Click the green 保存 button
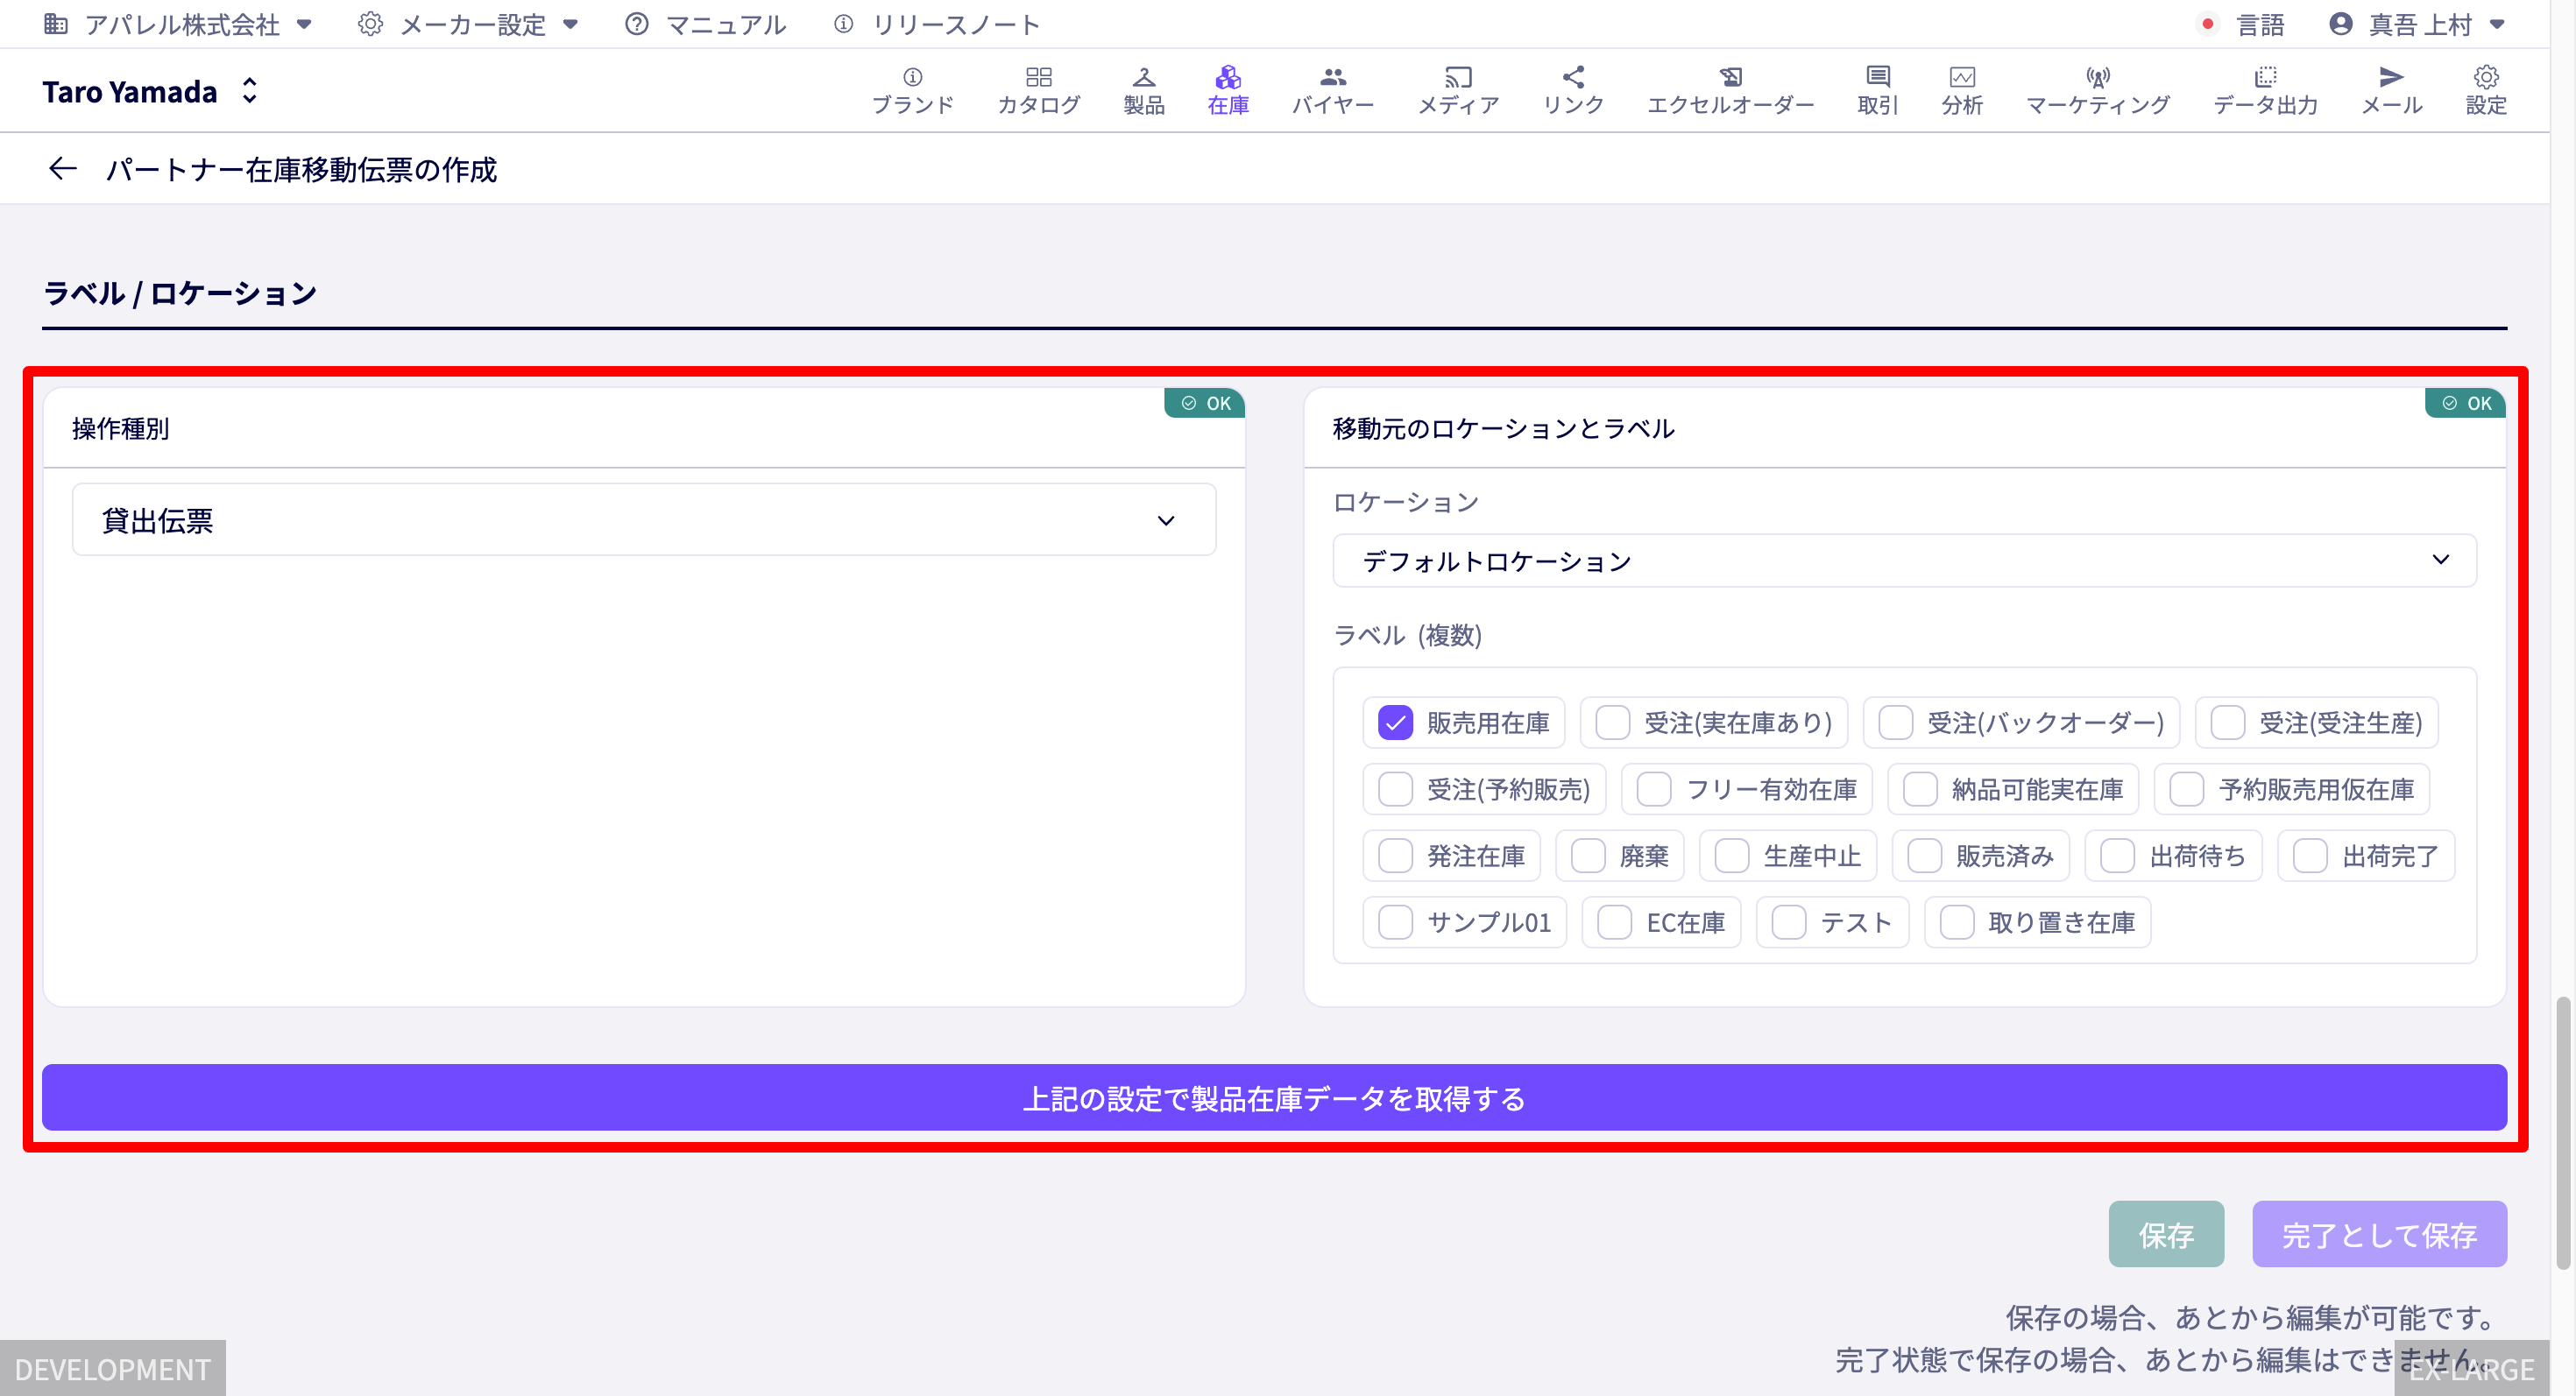The image size is (2576, 1396). pos(2166,1234)
